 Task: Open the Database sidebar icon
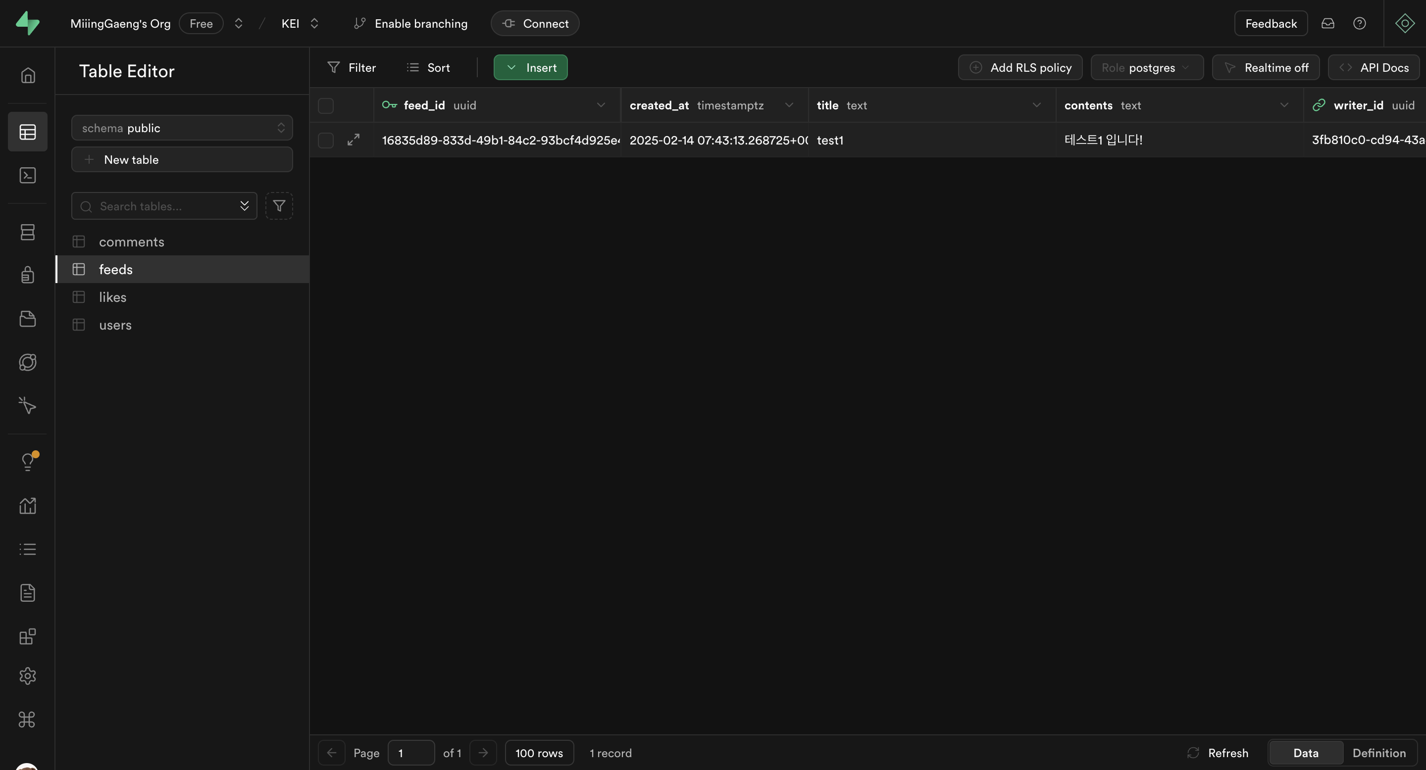tap(27, 232)
